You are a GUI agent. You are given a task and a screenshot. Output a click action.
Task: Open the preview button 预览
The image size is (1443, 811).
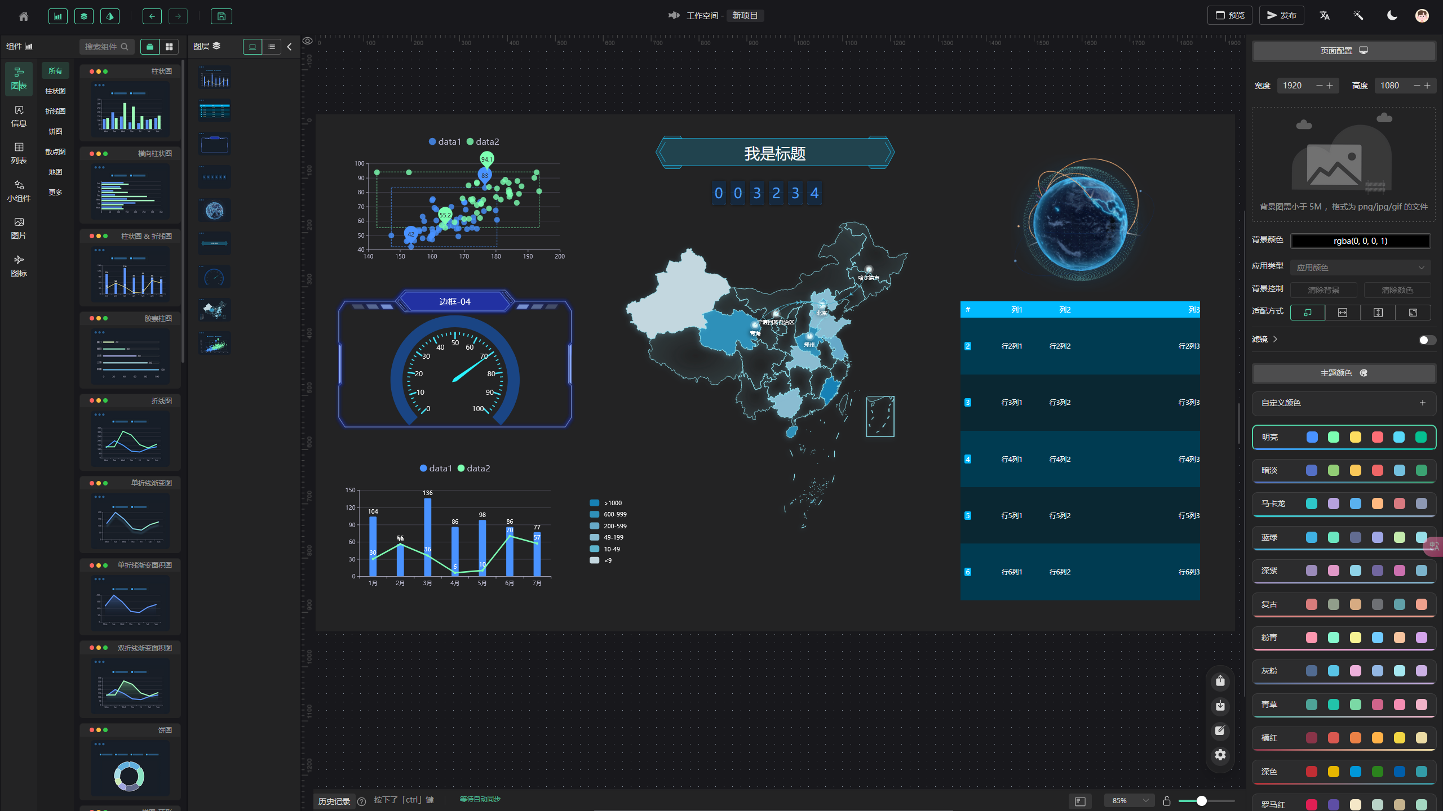click(x=1230, y=15)
